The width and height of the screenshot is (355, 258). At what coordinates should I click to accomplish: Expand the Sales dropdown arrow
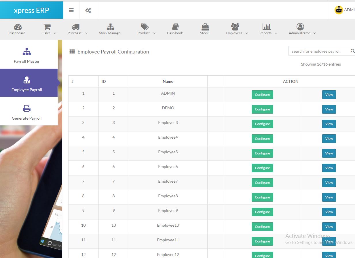[55, 33]
